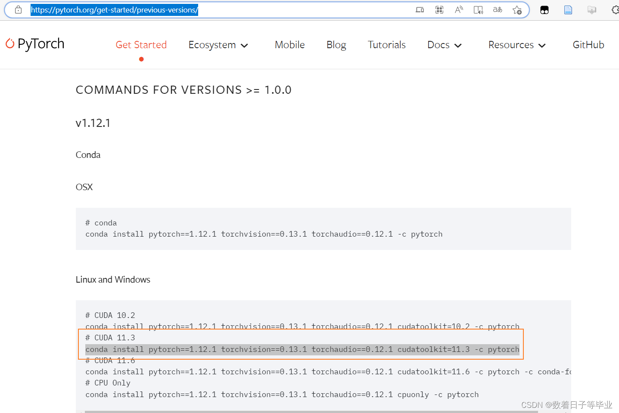619x413 pixels.
Task: Click the v1.12.1 version heading
Action: 93,123
